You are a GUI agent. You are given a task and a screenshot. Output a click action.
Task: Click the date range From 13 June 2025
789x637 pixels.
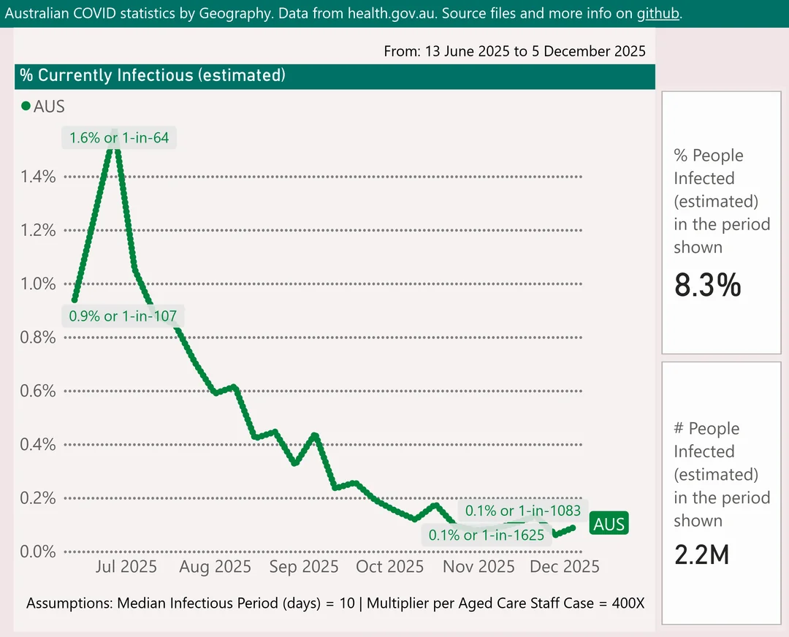click(x=514, y=51)
